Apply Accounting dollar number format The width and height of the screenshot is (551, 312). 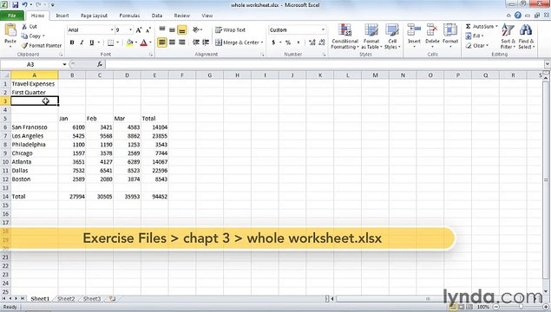tap(273, 42)
